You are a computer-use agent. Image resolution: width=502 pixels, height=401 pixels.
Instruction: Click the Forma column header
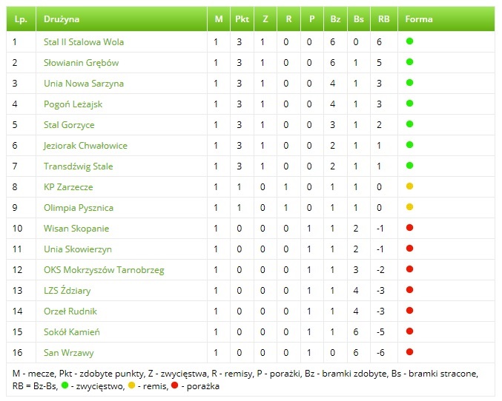point(419,18)
